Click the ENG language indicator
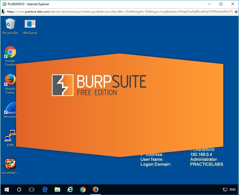Image resolution: width=239 pixels, height=195 pixels. coord(233,190)
